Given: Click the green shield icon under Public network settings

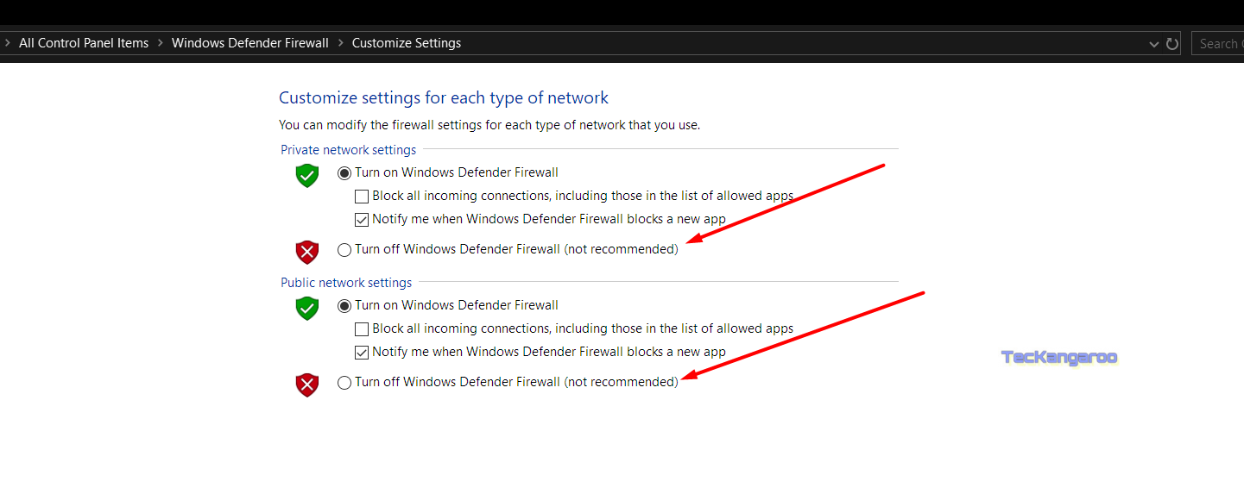Looking at the screenshot, I should coord(307,308).
